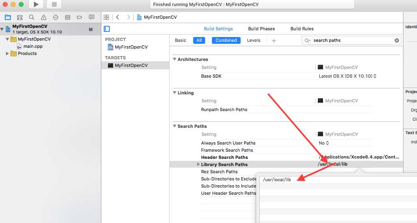Collapse the Architectures section
This screenshot has height=223, width=417.
pyautogui.click(x=175, y=59)
